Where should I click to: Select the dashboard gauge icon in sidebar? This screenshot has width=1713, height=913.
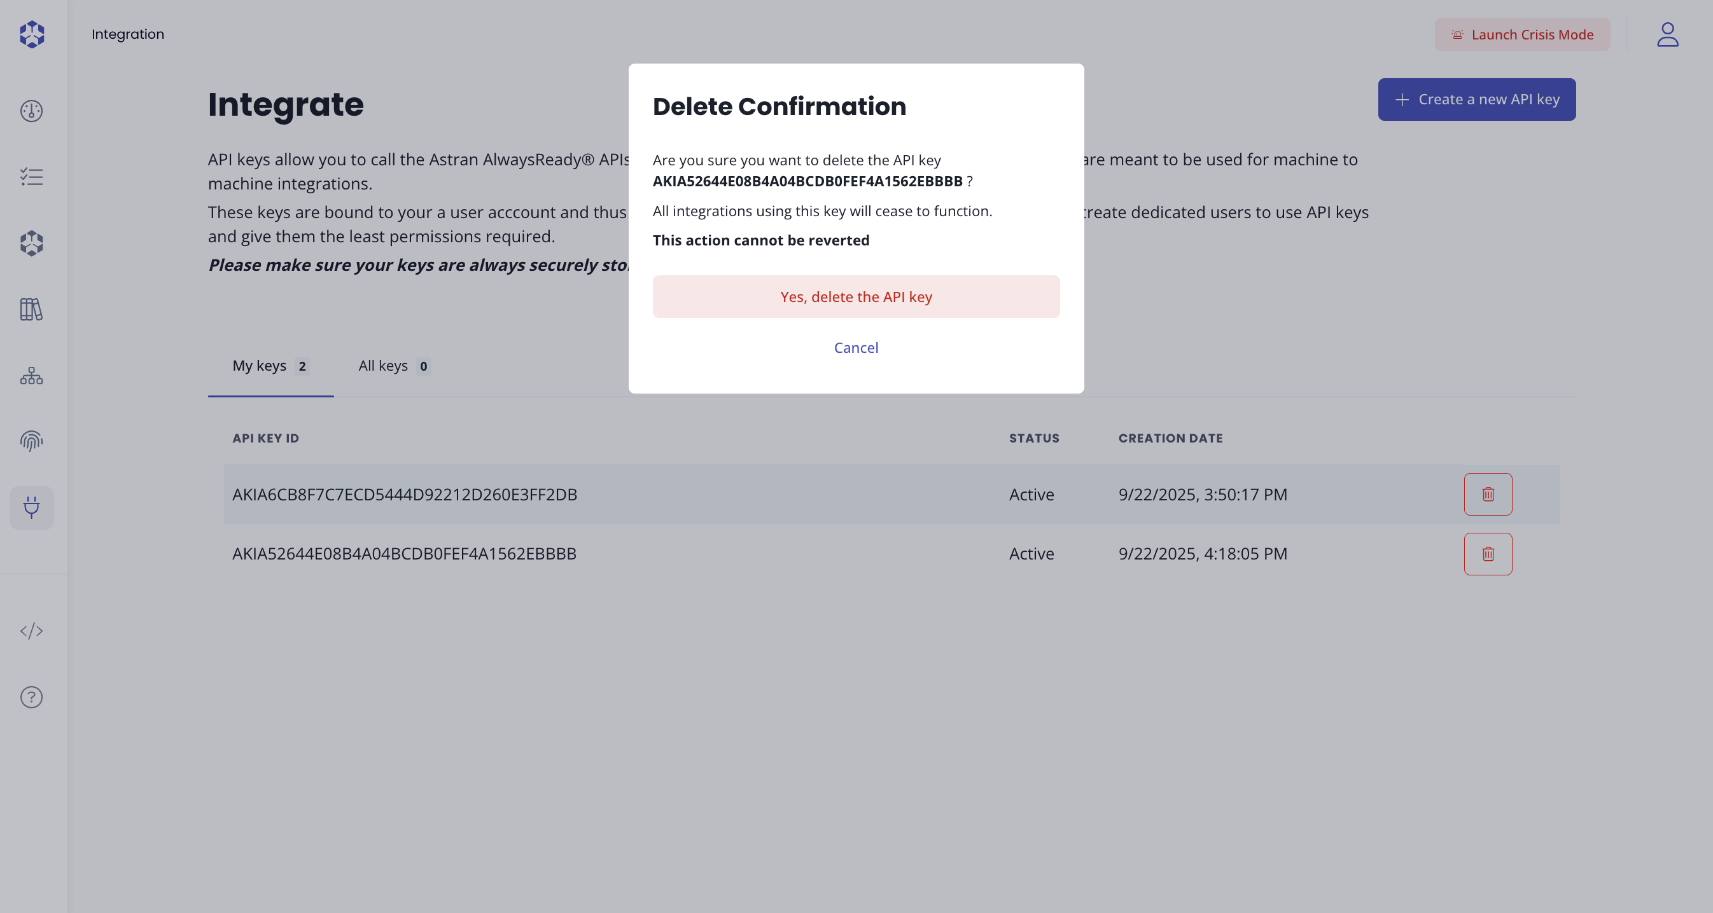pos(31,111)
